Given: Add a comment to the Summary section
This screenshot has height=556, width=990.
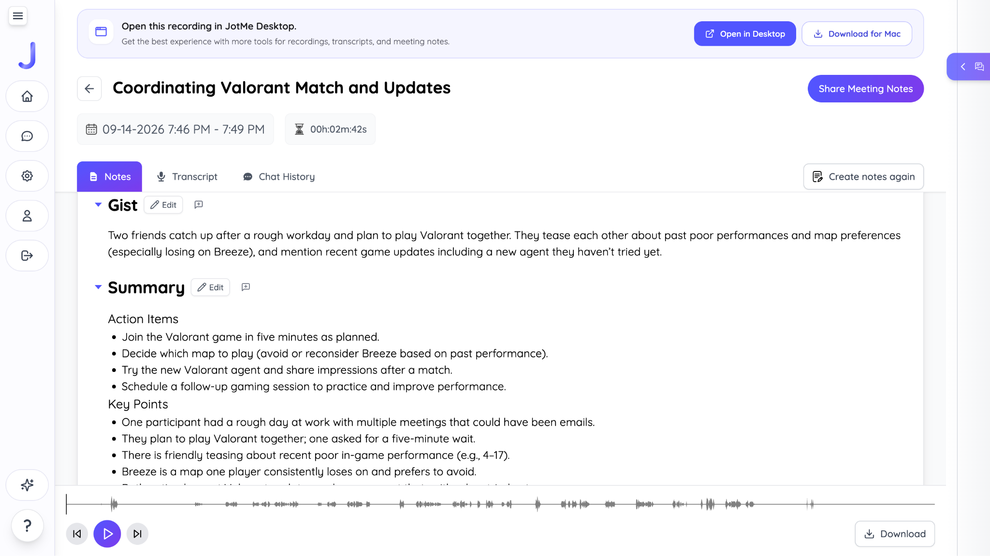Looking at the screenshot, I should coord(246,287).
